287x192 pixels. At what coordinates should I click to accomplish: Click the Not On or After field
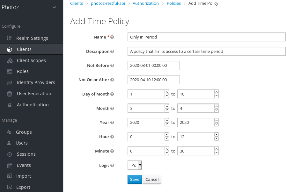coord(153,80)
